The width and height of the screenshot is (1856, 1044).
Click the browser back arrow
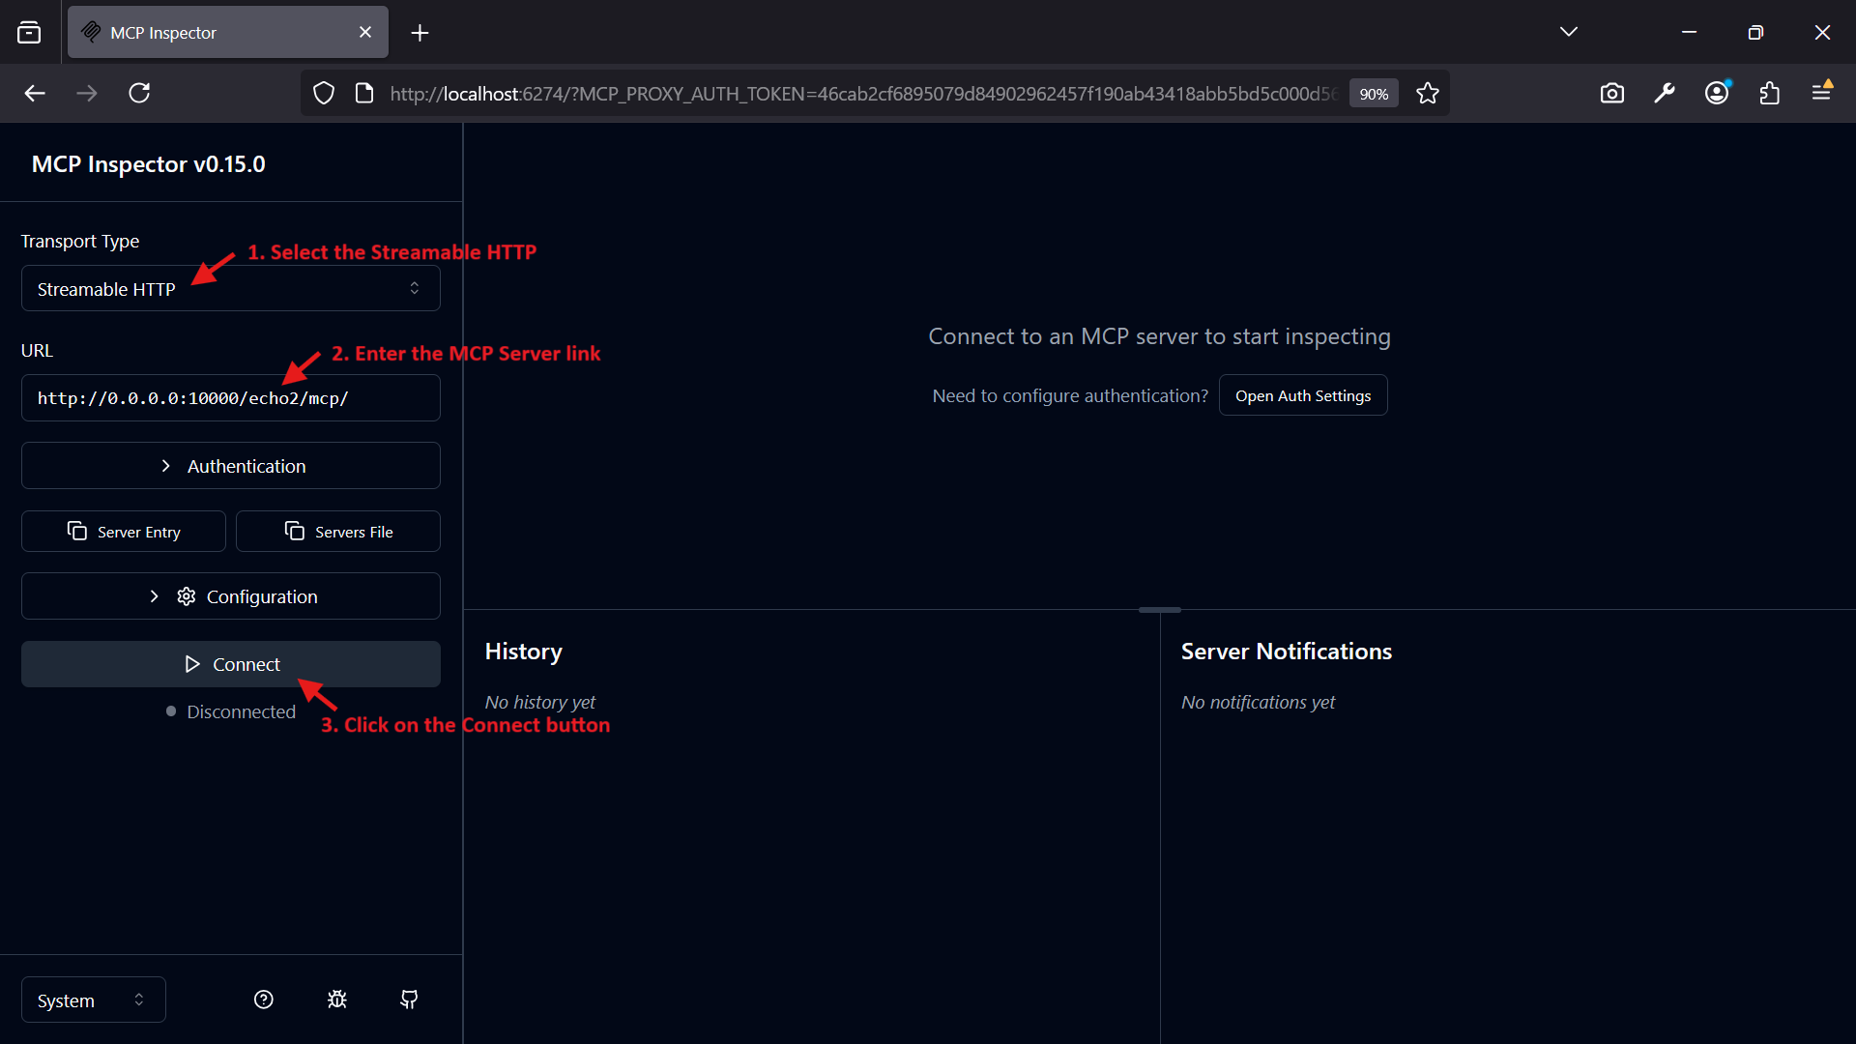35,93
